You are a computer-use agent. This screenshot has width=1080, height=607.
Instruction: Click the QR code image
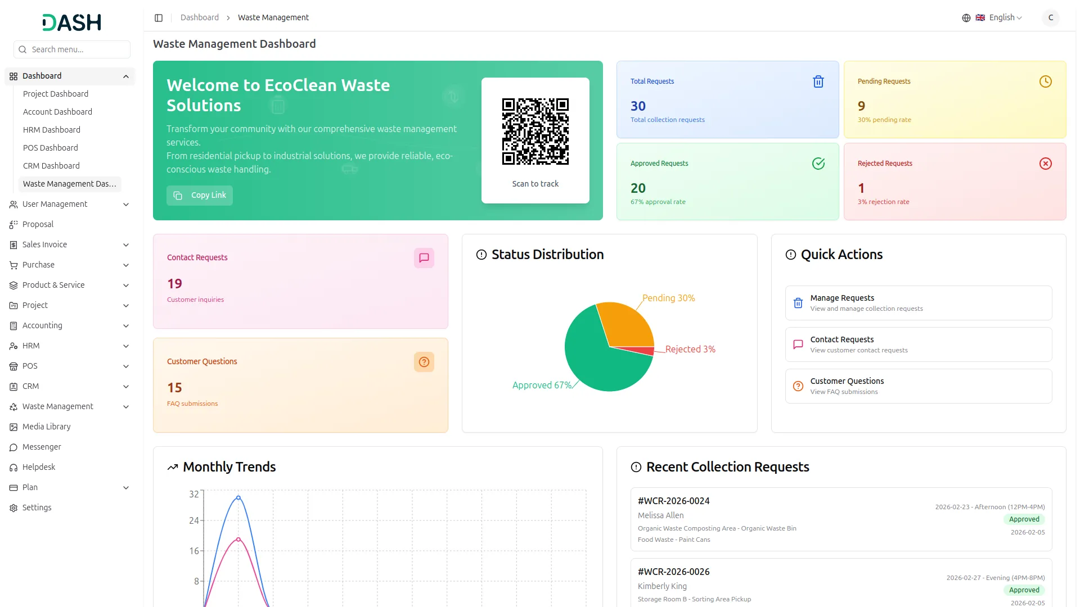click(x=535, y=132)
